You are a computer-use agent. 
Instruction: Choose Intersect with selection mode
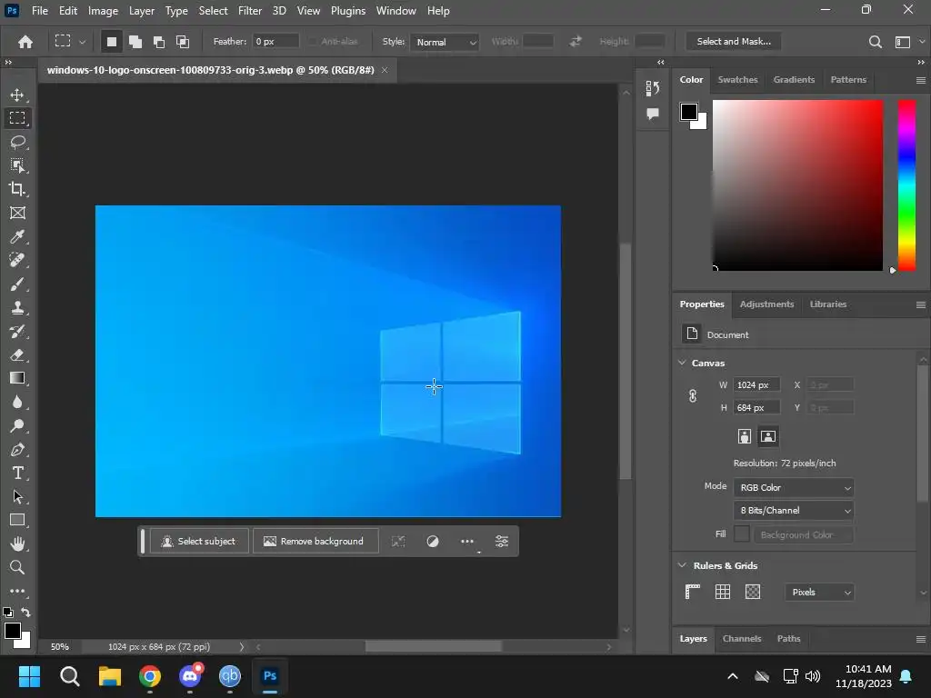(183, 42)
